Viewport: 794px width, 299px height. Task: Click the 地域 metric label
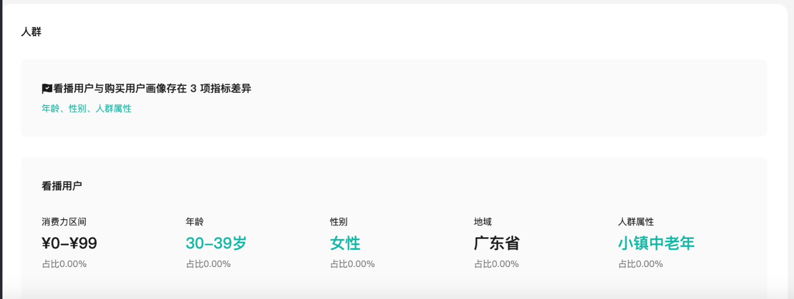click(483, 222)
